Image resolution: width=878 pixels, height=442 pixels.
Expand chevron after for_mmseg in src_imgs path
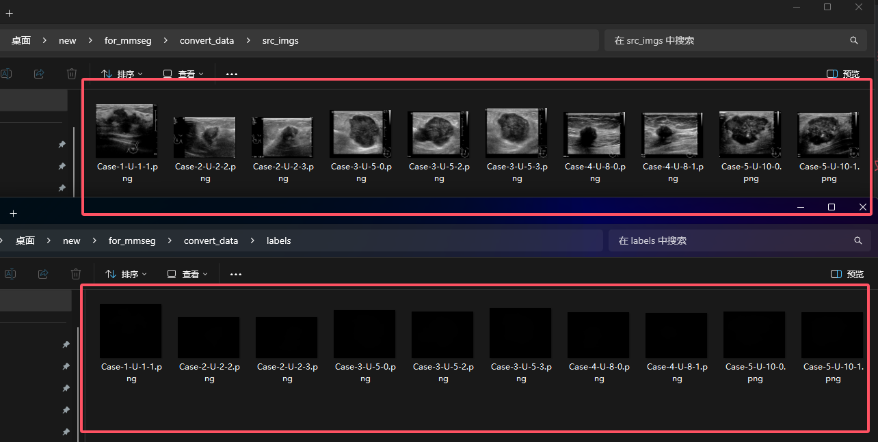[x=165, y=40]
